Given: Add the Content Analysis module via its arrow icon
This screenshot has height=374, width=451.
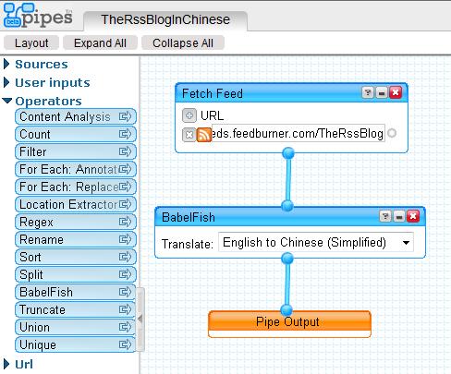Looking at the screenshot, I should coord(125,116).
